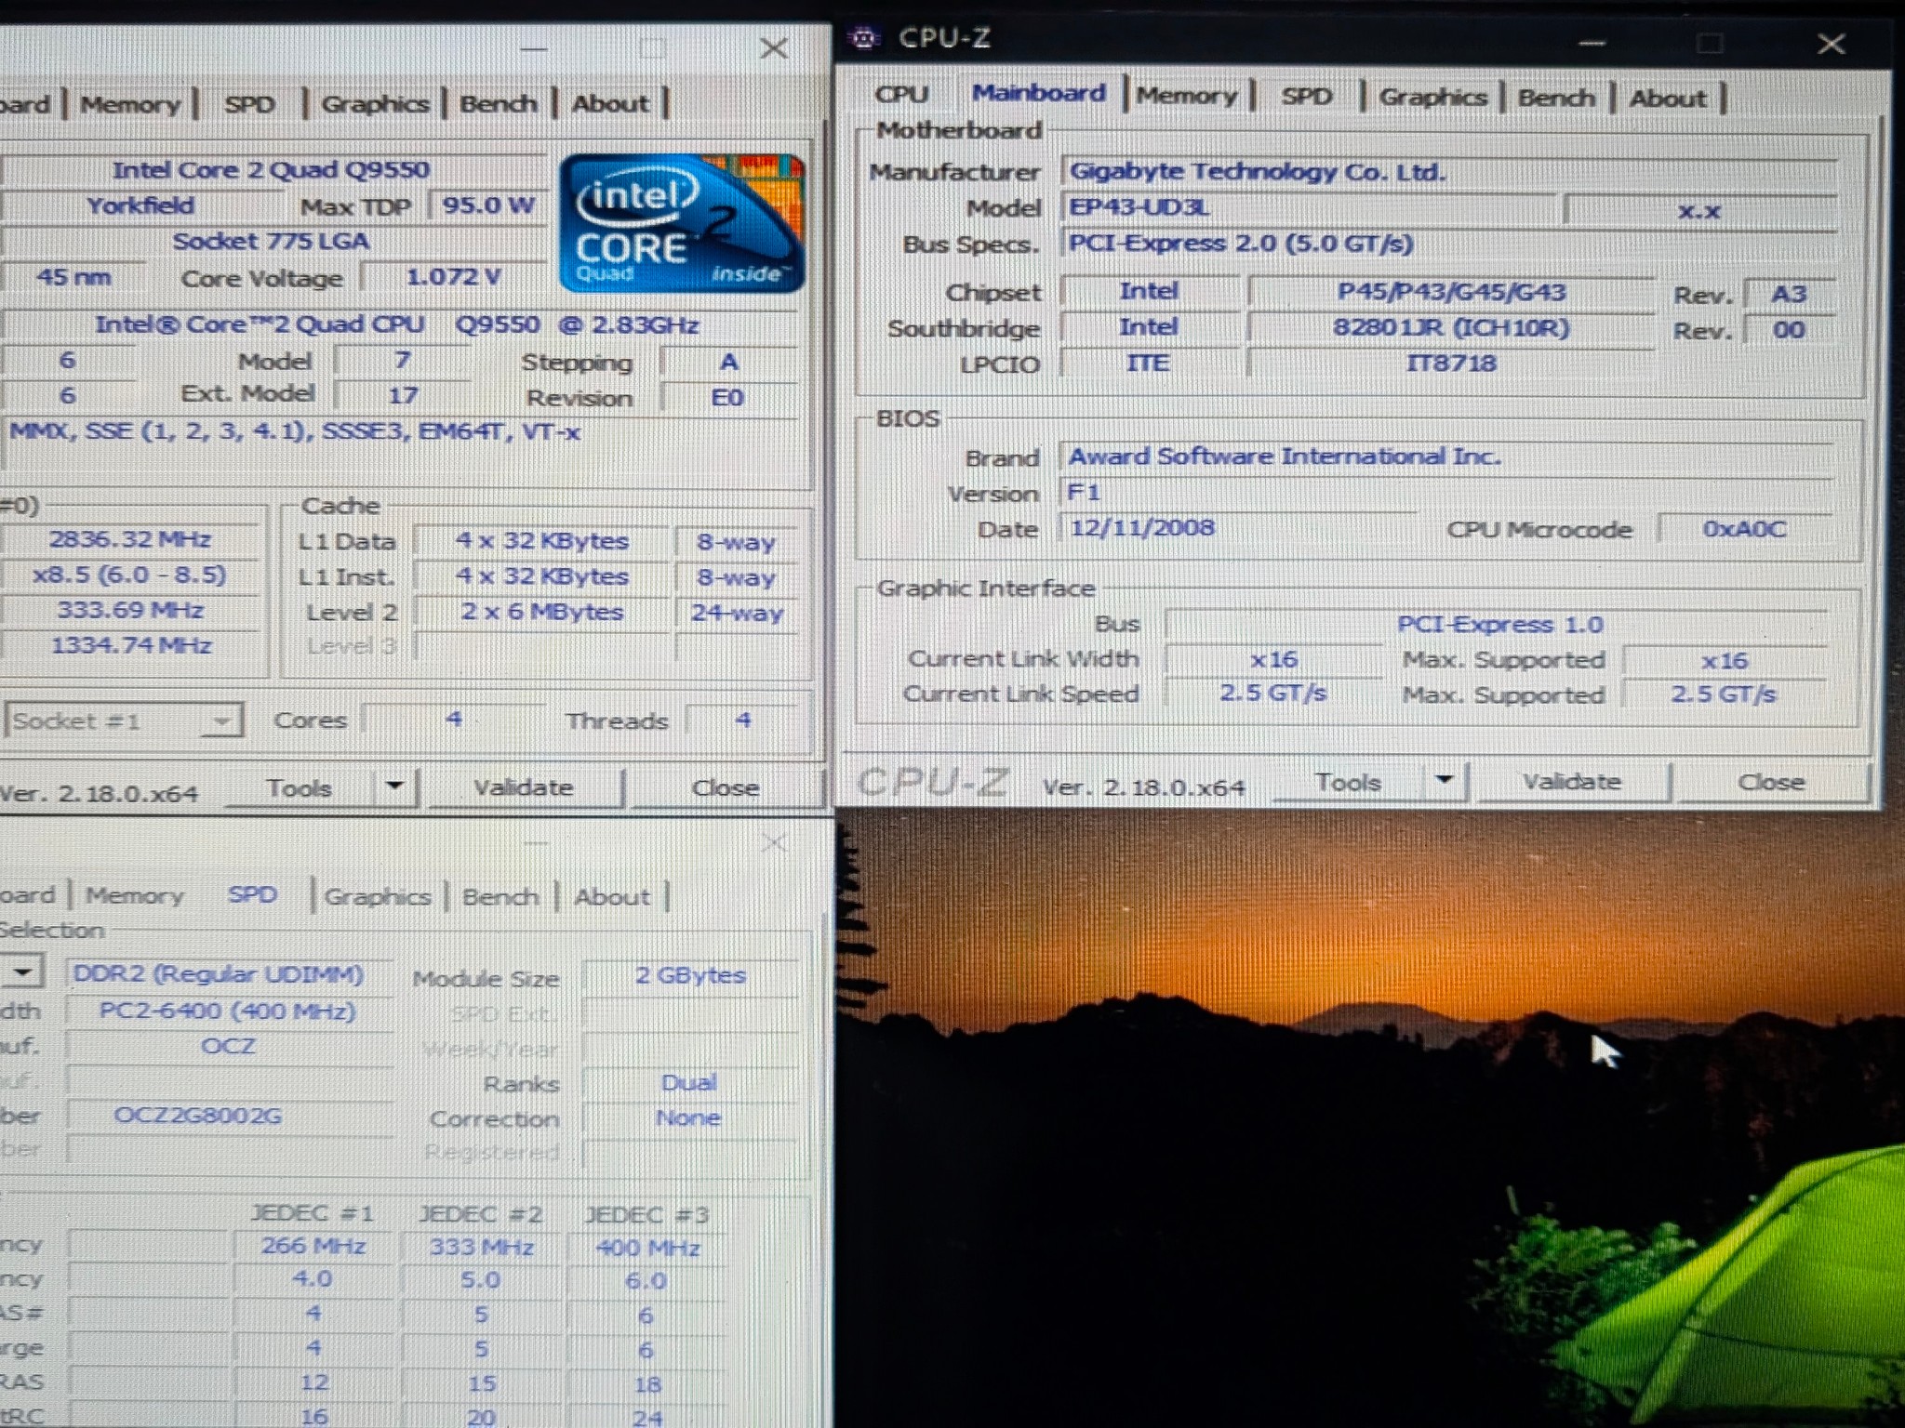This screenshot has width=1905, height=1428.
Task: Expand Tools dropdown arrow in CPU window
Action: click(x=395, y=787)
